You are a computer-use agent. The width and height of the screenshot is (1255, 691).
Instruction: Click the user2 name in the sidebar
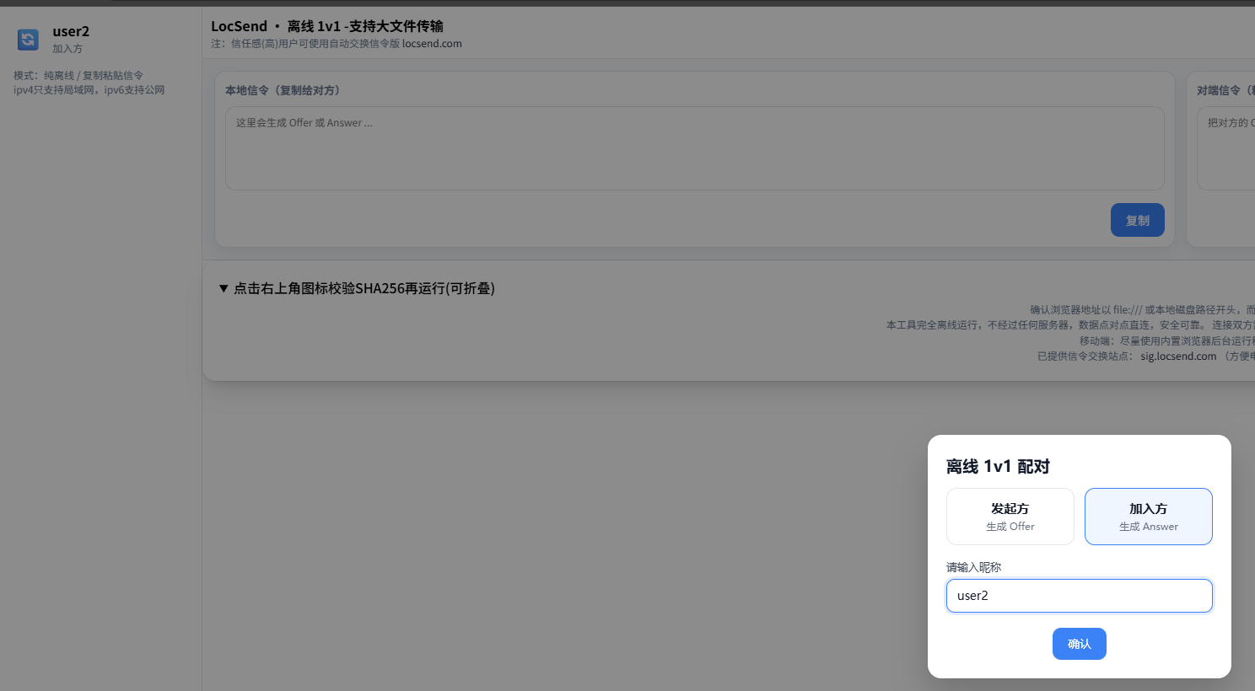(x=71, y=31)
